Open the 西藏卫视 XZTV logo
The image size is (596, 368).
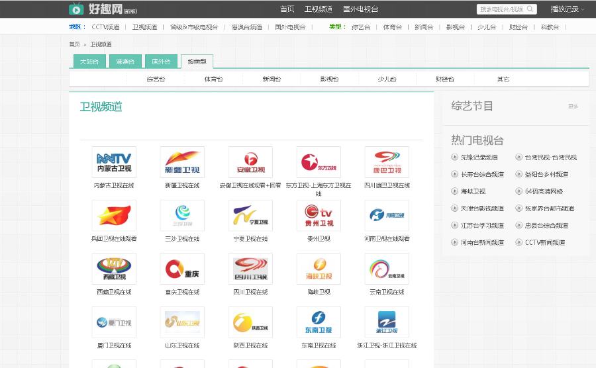[x=114, y=269]
